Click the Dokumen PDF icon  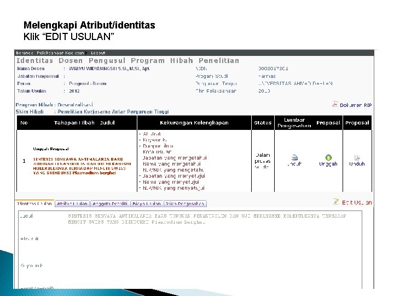335,104
